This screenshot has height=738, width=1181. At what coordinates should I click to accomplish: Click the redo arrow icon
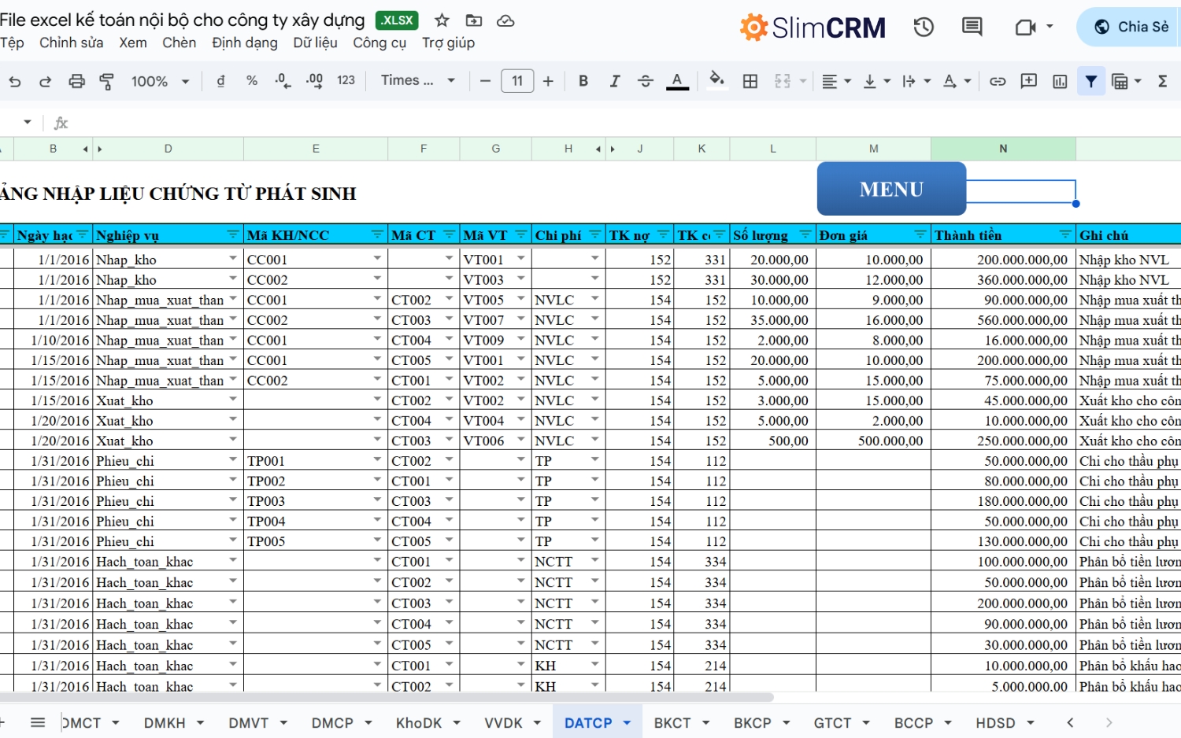[x=45, y=81]
